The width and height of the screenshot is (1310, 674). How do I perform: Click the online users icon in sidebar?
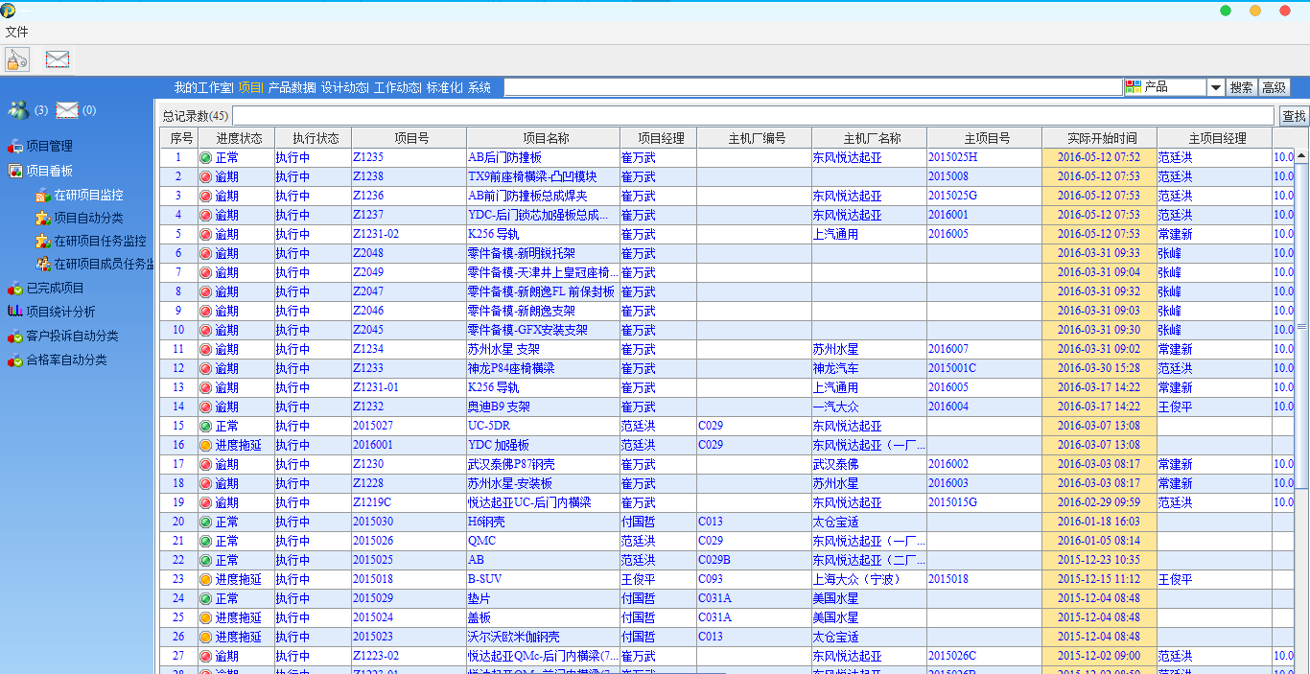pos(18,110)
